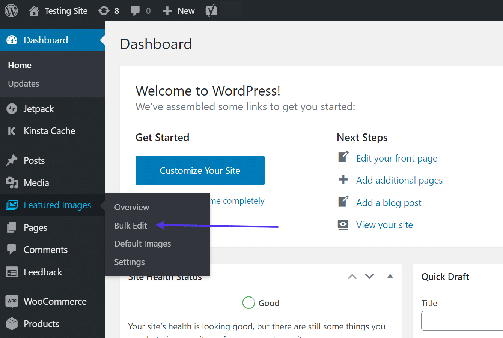Open the Feedback menu item
503x338 pixels.
pyautogui.click(x=43, y=272)
